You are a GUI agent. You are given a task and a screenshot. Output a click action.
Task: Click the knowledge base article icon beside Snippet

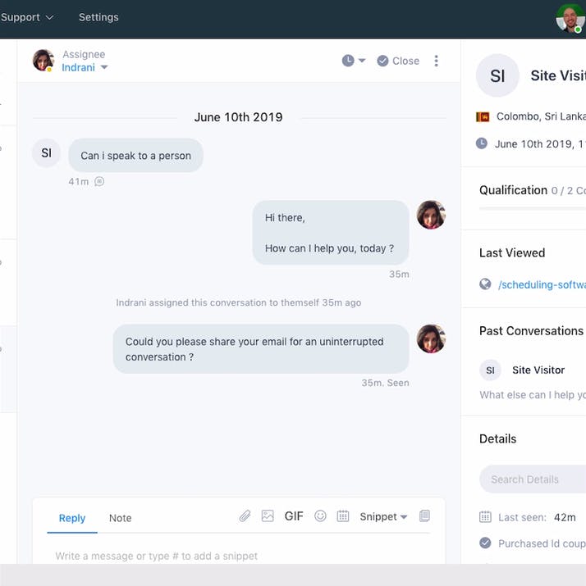pyautogui.click(x=424, y=516)
